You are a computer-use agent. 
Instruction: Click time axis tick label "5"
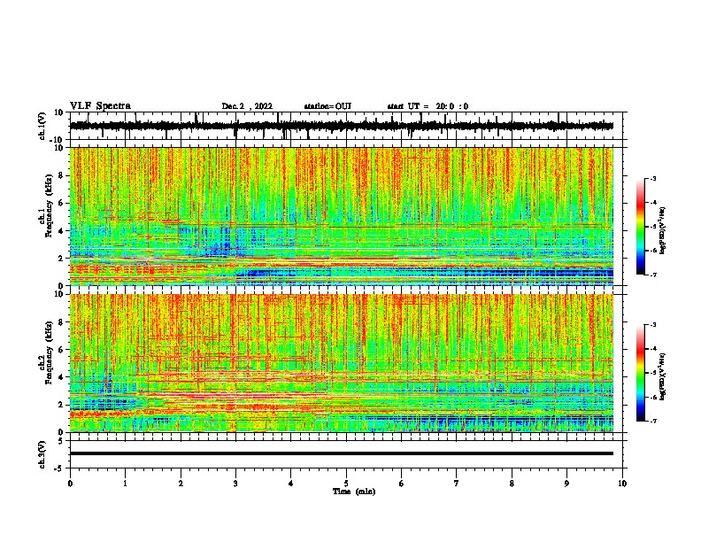click(346, 484)
